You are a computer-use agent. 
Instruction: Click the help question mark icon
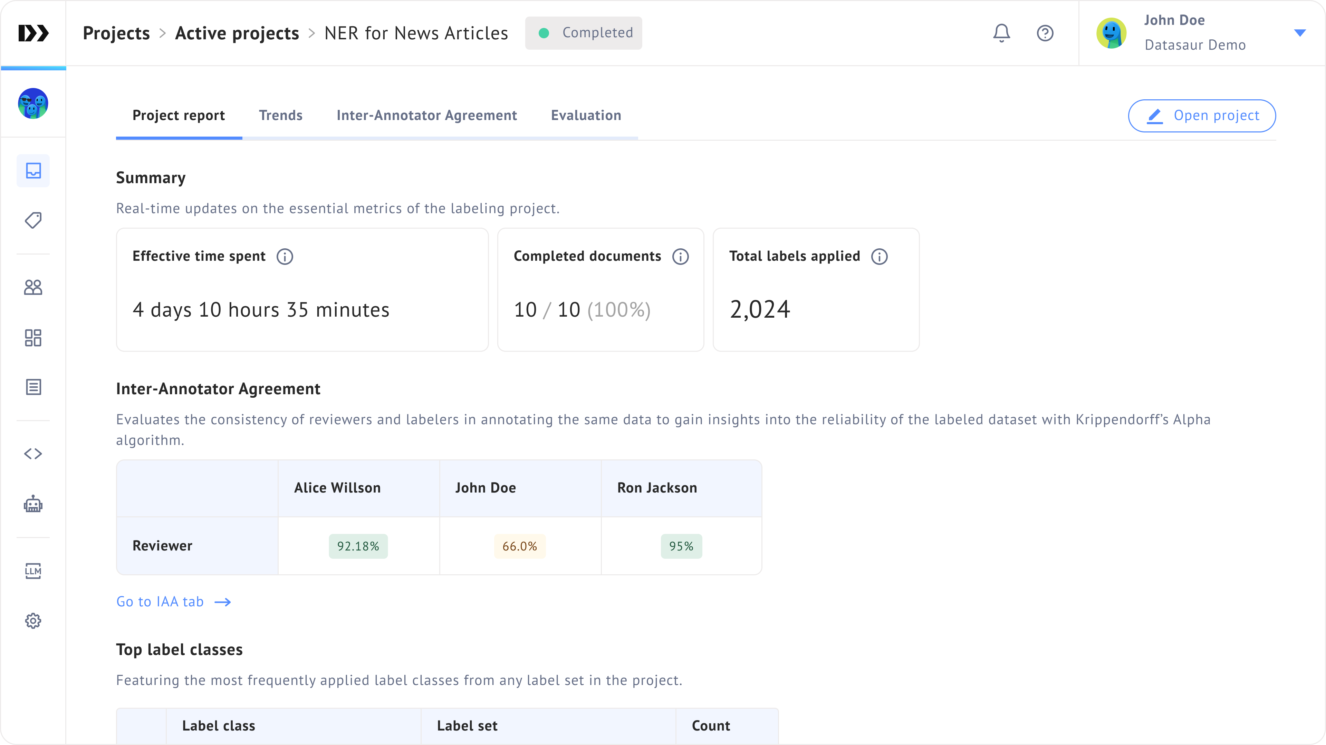pos(1045,33)
